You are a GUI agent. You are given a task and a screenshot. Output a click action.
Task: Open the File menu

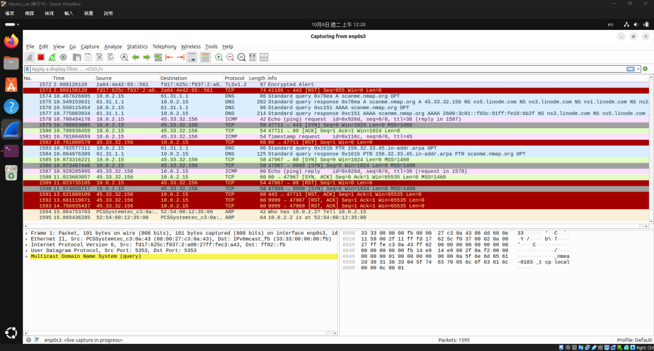(30, 47)
